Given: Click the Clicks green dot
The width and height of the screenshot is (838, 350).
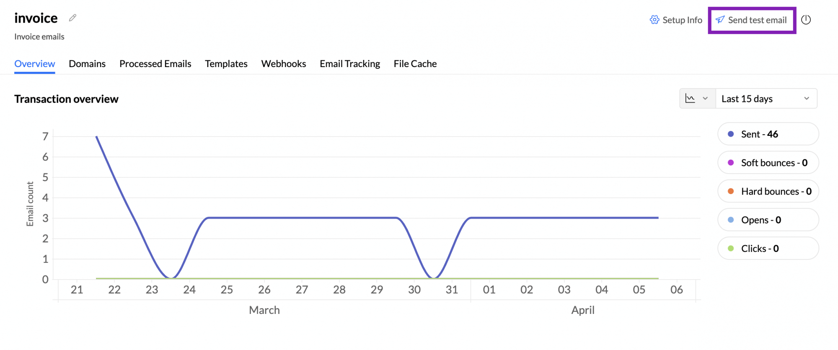Looking at the screenshot, I should tap(730, 248).
